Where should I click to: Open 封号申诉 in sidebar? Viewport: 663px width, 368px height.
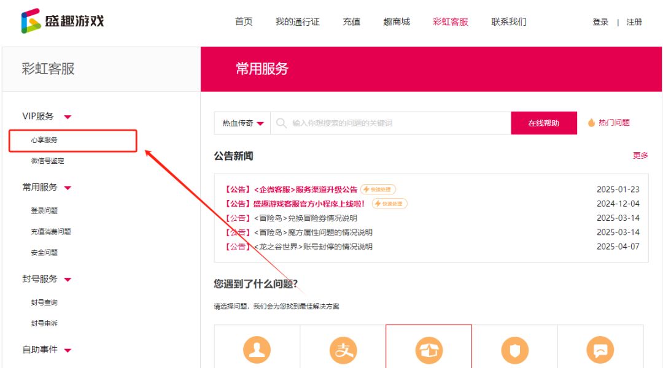(44, 323)
